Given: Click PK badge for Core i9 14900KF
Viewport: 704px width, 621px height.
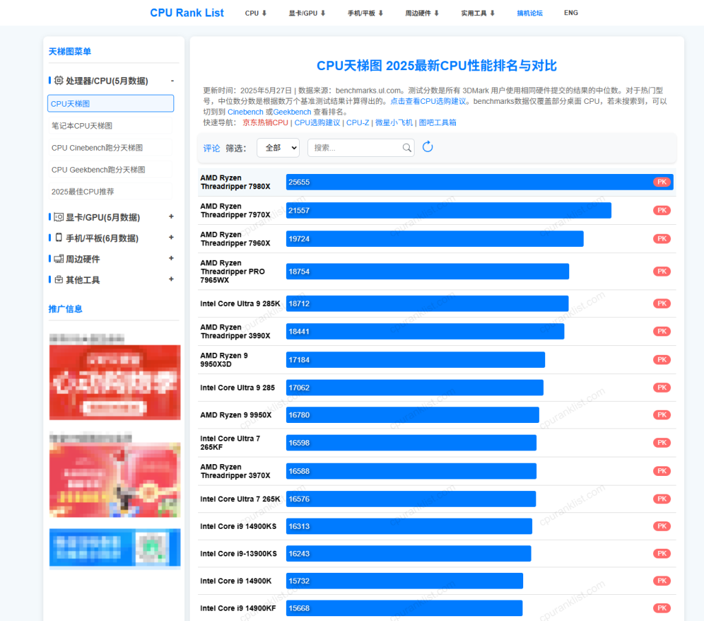Looking at the screenshot, I should click(662, 609).
